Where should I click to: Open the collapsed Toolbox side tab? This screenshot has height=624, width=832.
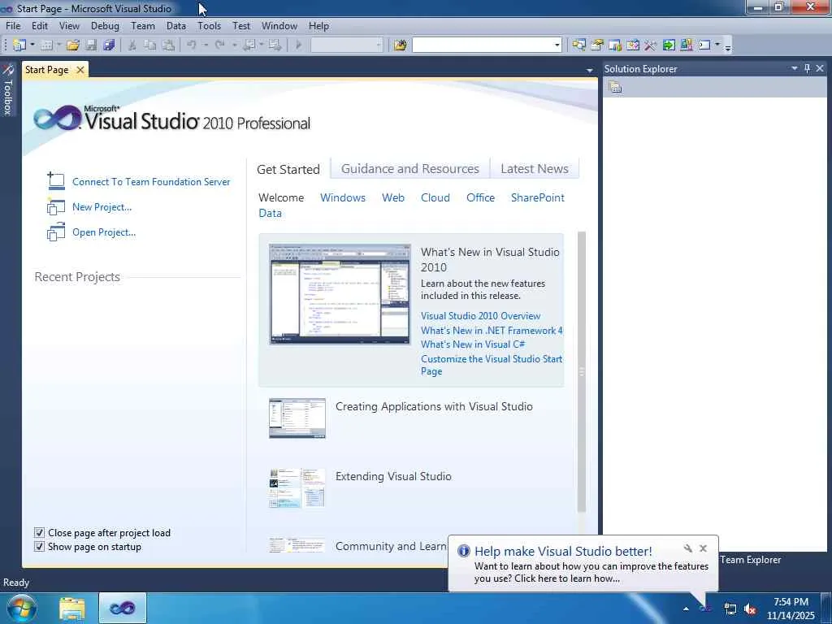point(8,90)
